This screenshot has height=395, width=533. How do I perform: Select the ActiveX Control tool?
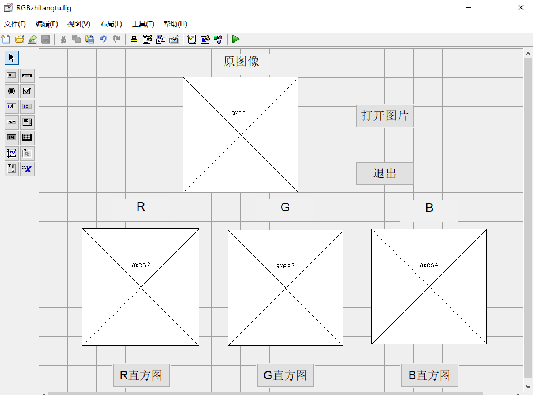27,169
